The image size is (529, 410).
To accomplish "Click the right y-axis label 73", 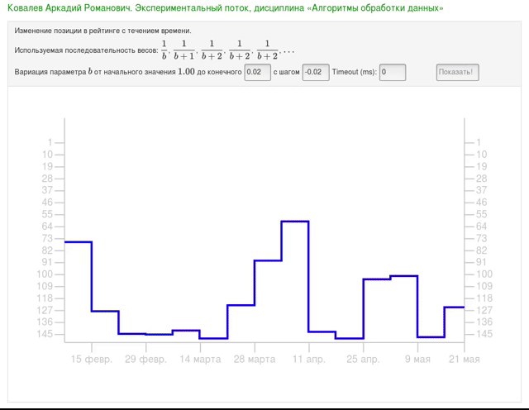I will point(481,238).
